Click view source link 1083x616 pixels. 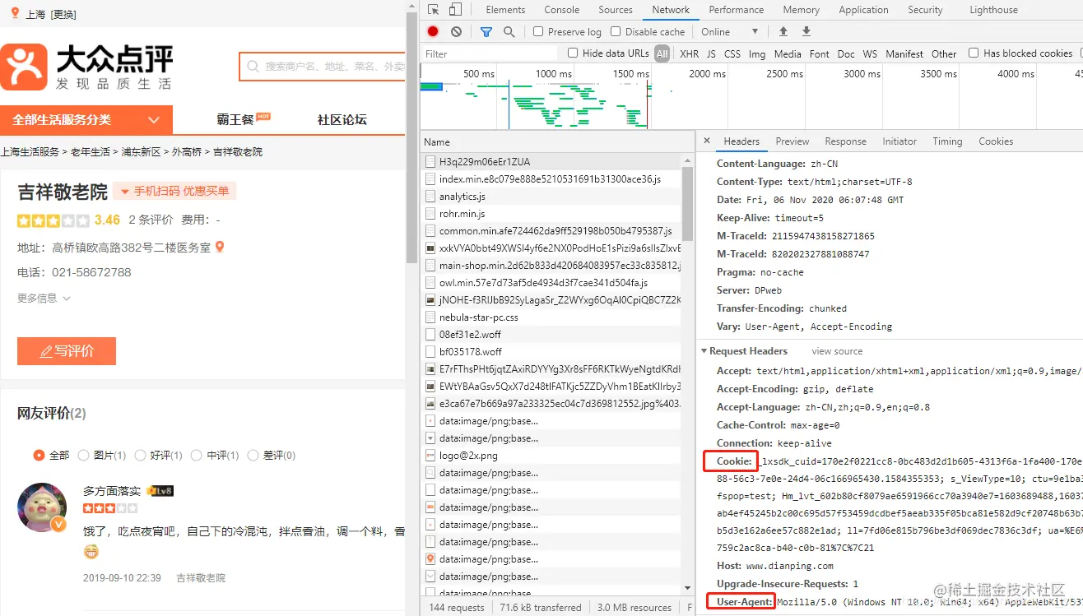837,351
